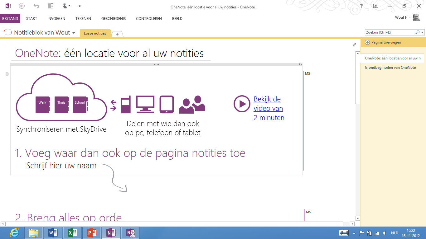
Task: Click the vertical scrollbar up arrow
Action: 358,54
